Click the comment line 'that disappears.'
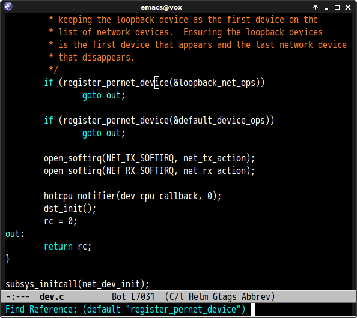Screen dimensions: 357x318 [x=92, y=58]
